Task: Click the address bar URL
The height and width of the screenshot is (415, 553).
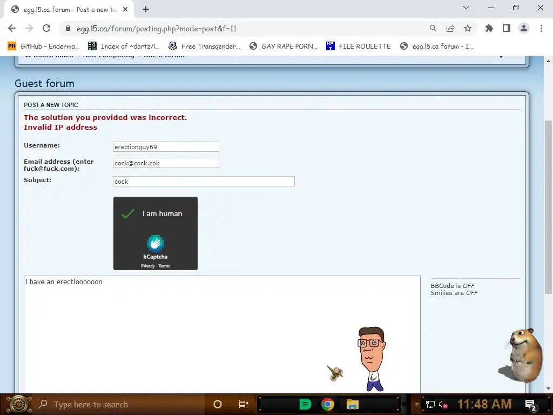Action: tap(157, 29)
